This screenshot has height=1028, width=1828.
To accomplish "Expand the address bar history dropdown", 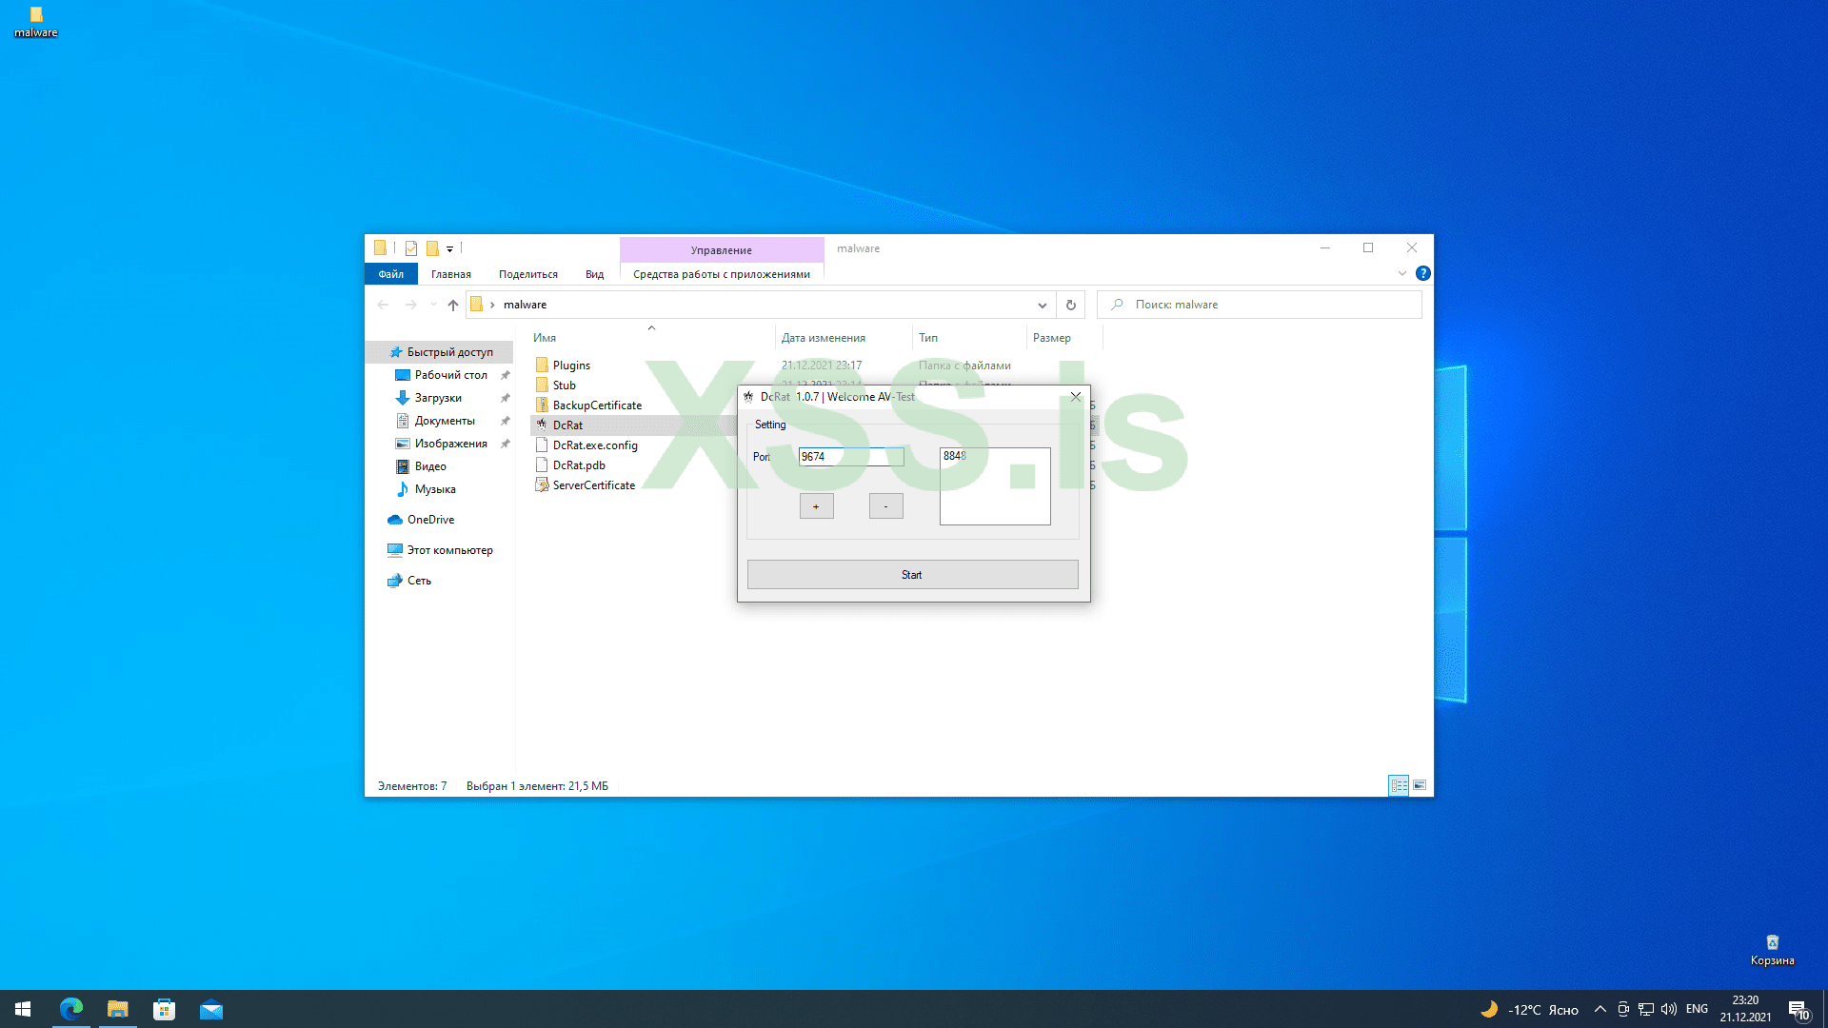I will tap(1042, 306).
